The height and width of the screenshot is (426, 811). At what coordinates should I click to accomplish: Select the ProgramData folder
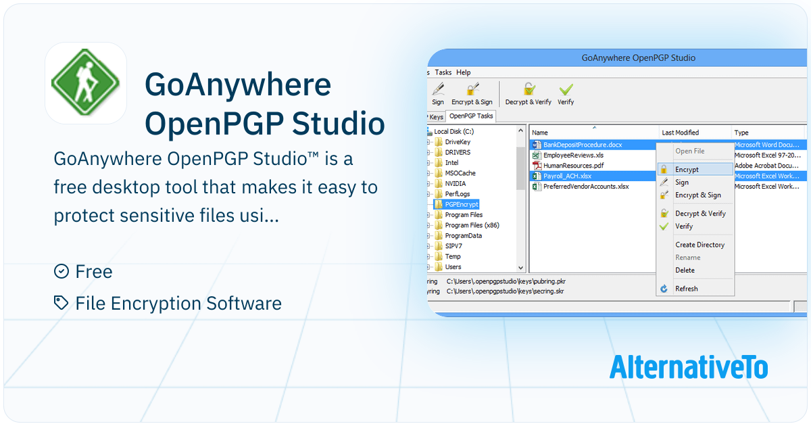[464, 235]
